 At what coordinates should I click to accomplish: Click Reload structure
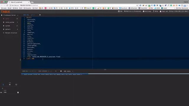[11, 33]
